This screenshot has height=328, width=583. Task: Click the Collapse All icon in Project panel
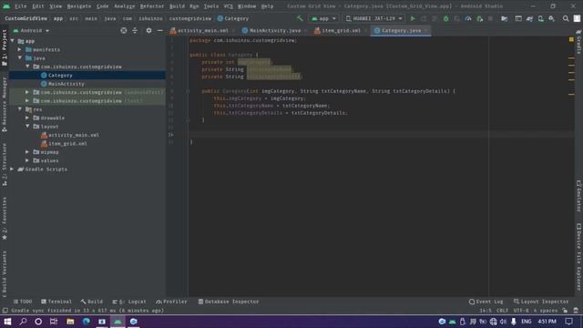pyautogui.click(x=135, y=30)
